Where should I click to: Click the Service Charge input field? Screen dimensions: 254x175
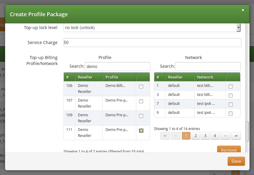point(152,43)
